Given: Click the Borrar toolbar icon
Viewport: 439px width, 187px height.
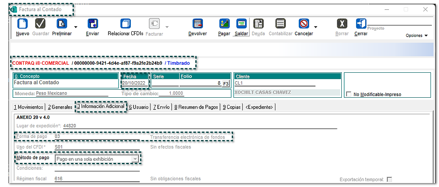Looking at the screenshot, I should pyautogui.click(x=342, y=24).
